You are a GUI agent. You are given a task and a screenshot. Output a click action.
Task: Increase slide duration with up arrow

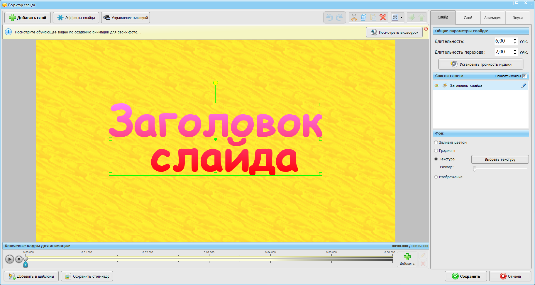coord(515,39)
